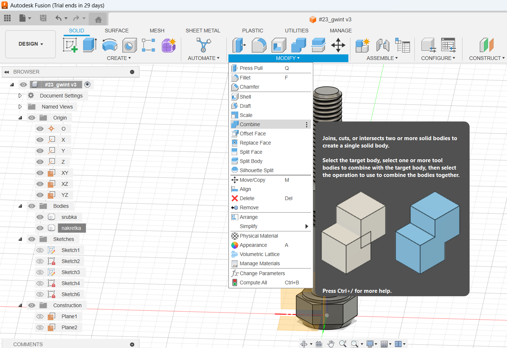The image size is (507, 348).
Task: Collapse the Browser panel with double arrows
Action: 6,72
